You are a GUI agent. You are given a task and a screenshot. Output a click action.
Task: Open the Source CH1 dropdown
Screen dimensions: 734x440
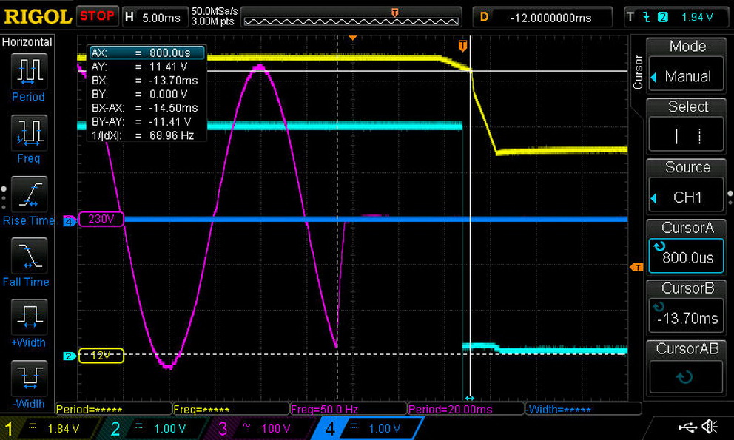pyautogui.click(x=687, y=197)
